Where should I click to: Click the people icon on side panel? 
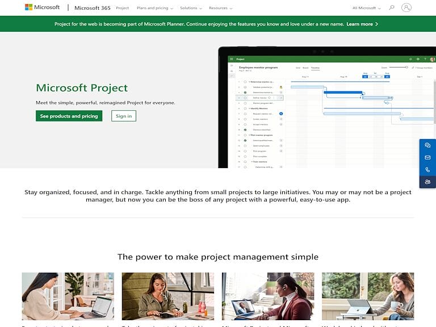pos(427,182)
